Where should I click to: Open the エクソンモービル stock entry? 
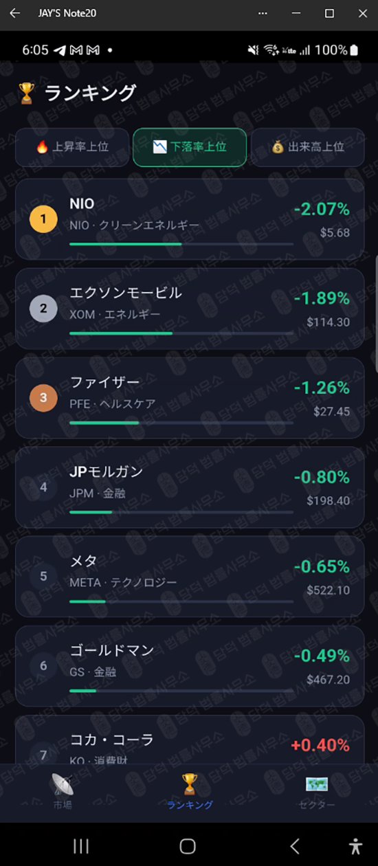pyautogui.click(x=190, y=309)
